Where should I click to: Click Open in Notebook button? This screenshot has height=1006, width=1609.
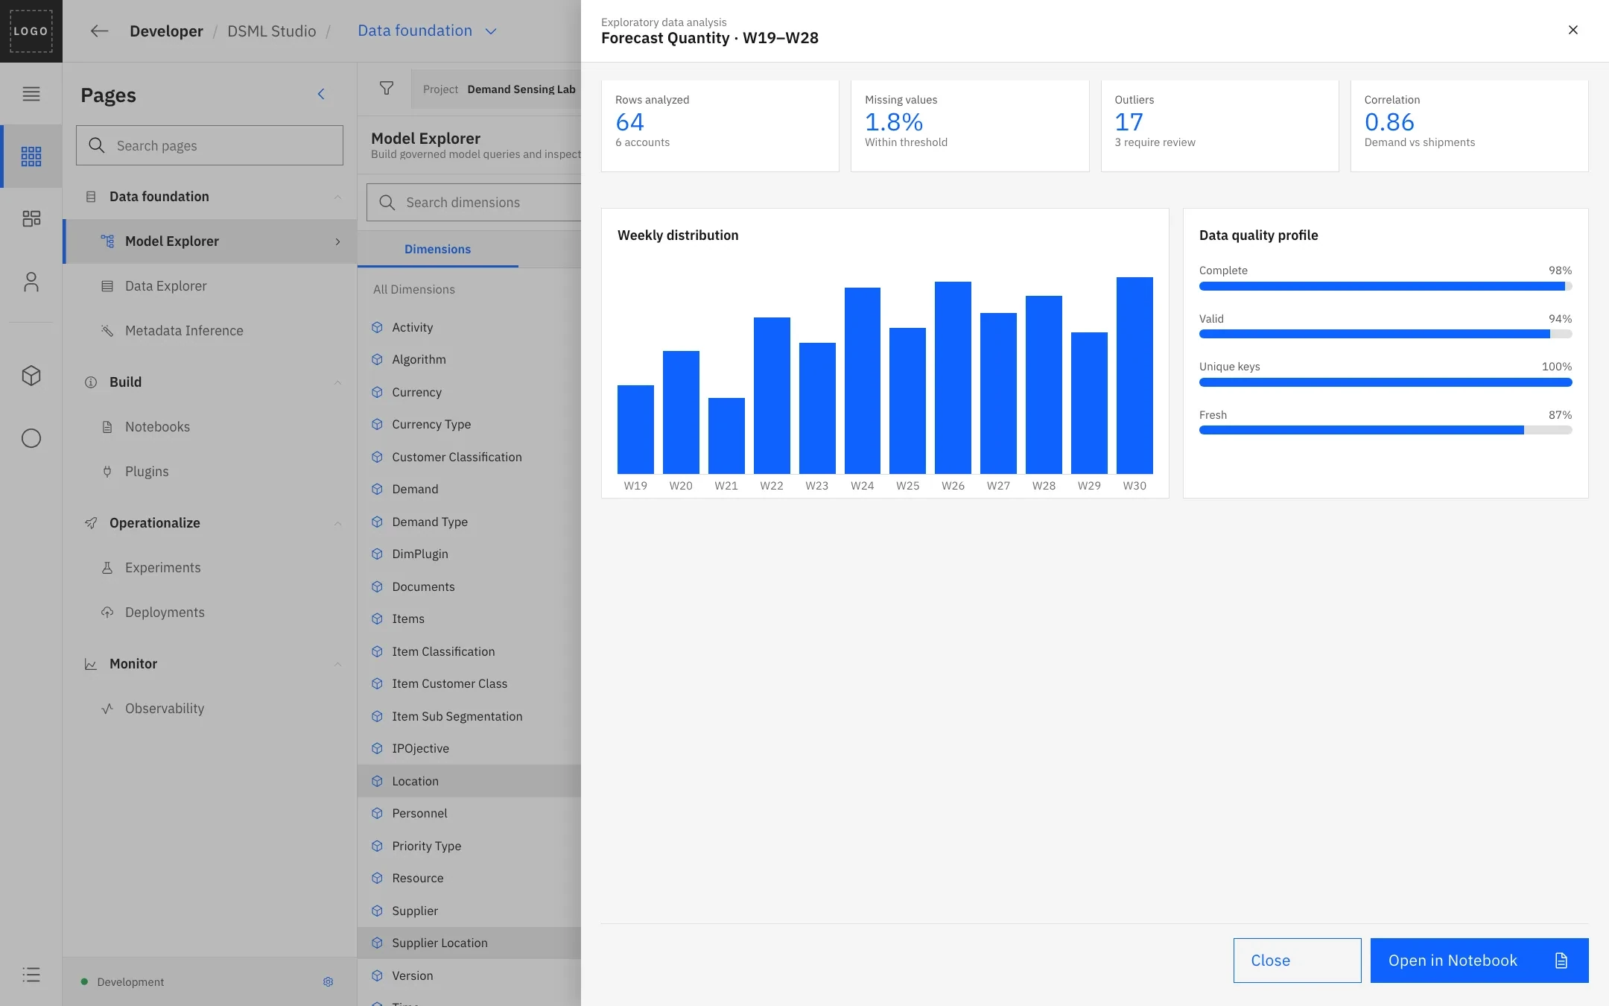click(x=1479, y=961)
